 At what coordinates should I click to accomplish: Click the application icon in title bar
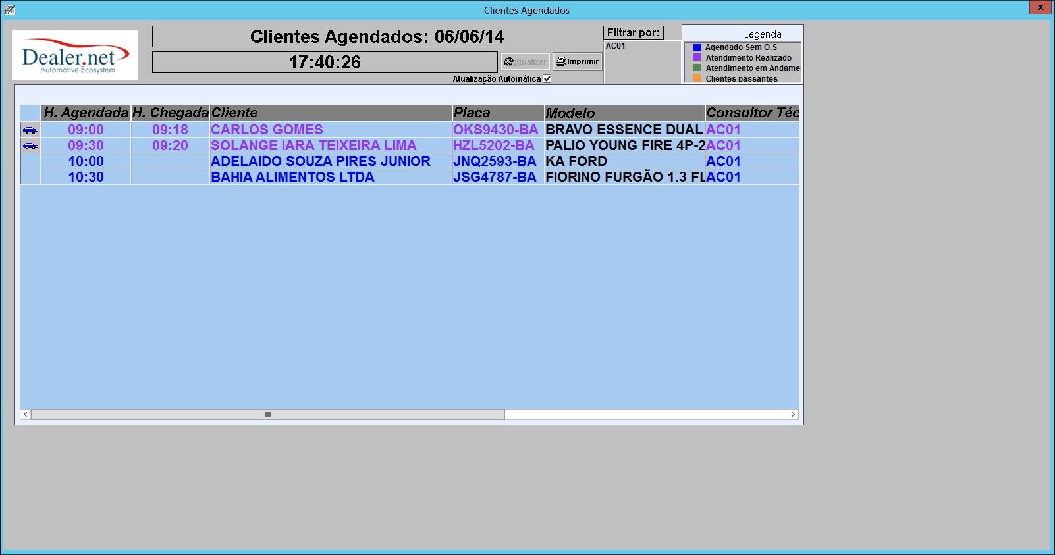pyautogui.click(x=9, y=9)
